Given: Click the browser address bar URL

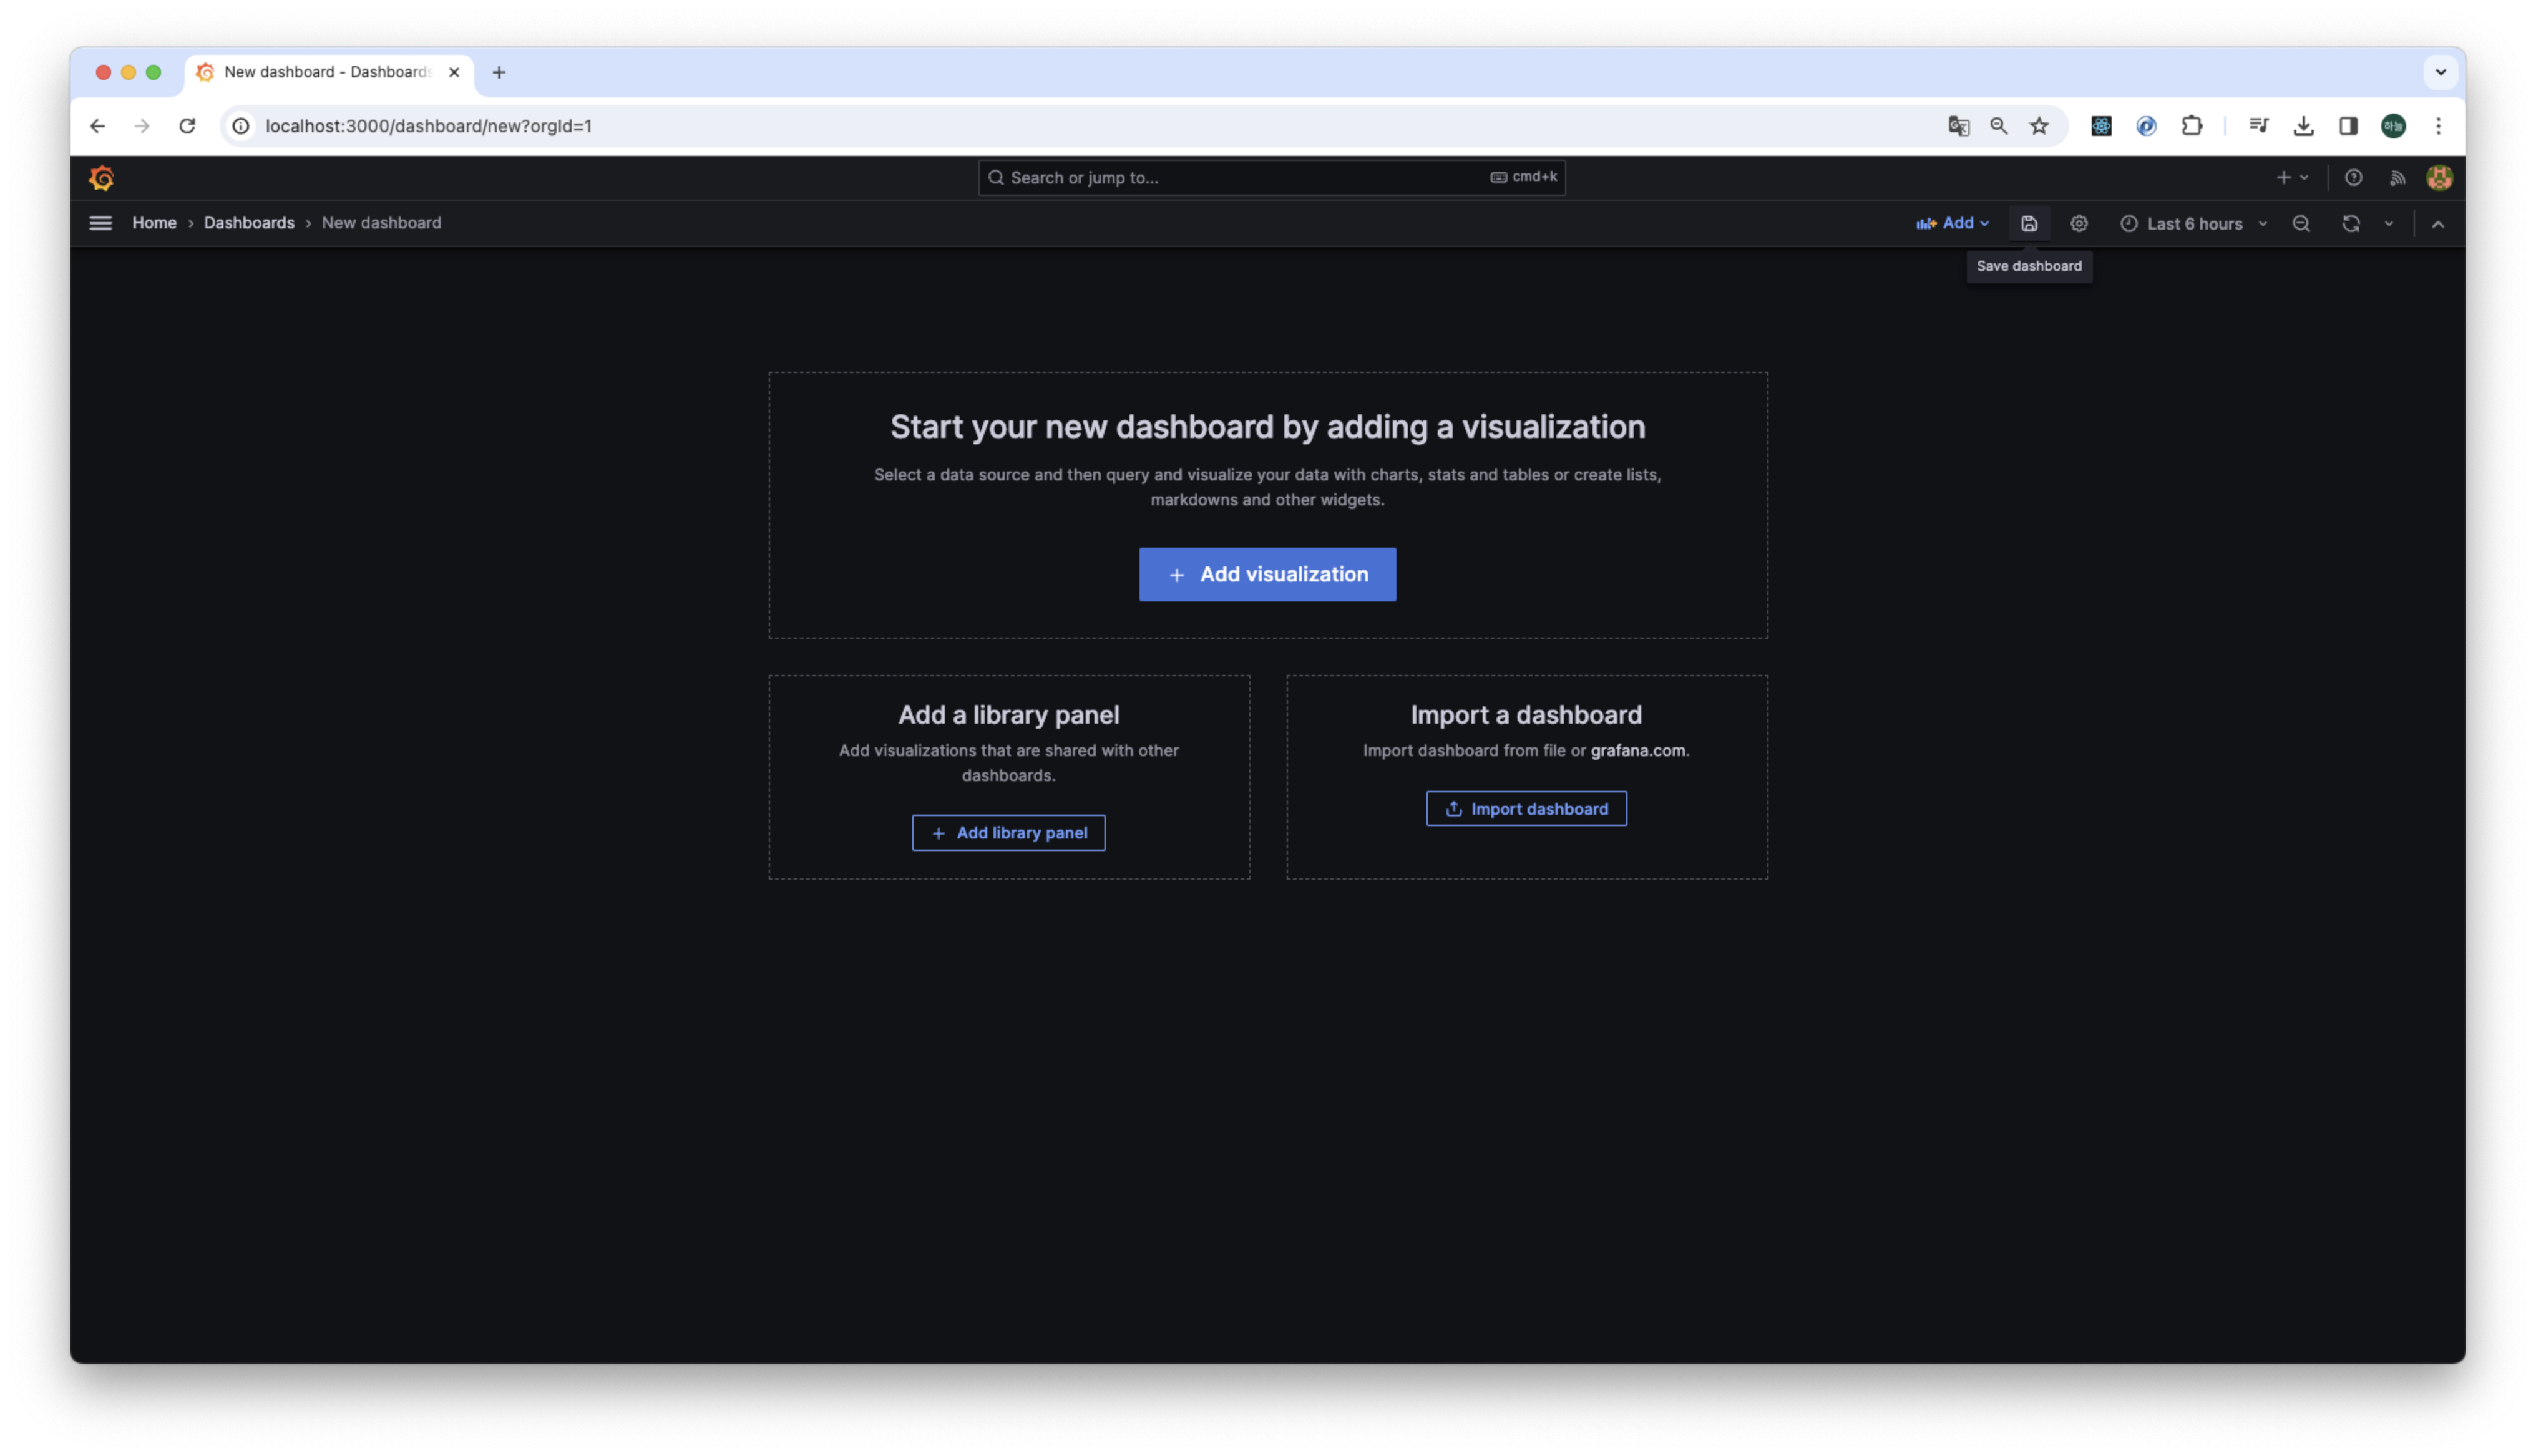Looking at the screenshot, I should pos(429,126).
